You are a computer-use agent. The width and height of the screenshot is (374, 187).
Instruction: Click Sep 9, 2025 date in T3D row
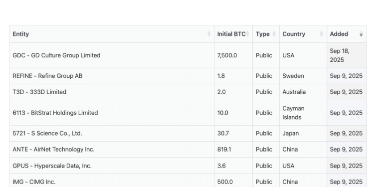(346, 92)
